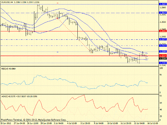The image size is (167, 125).
Task: Click the 1.2145 price axis value
Action: 163,65
